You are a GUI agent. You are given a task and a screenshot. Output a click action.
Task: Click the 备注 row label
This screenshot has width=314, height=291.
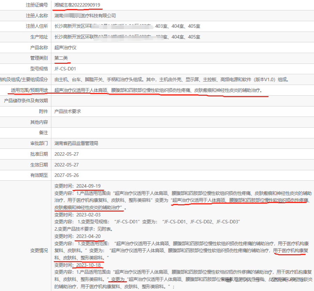[x=43, y=132]
